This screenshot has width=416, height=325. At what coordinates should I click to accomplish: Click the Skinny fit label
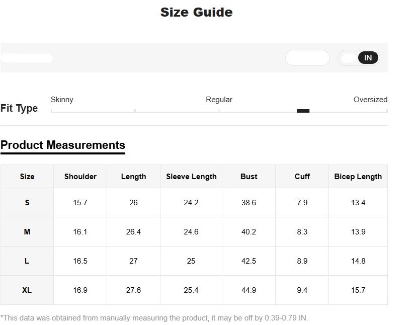[62, 100]
